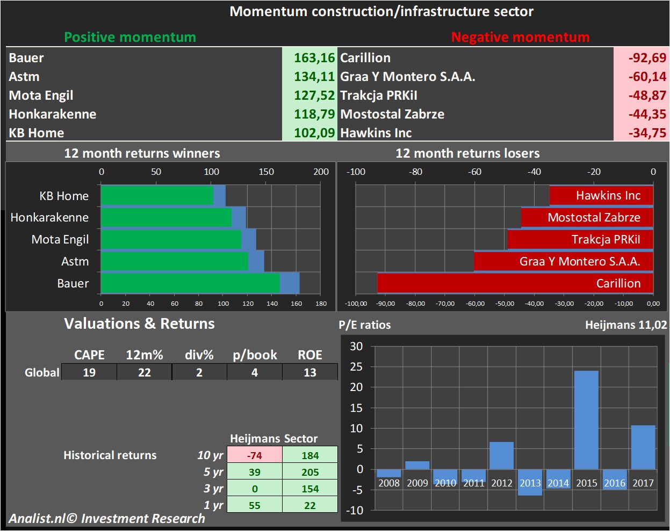The image size is (670, 531).
Task: Click the "Momentum construction/infrastructure sector" title
Action: click(381, 12)
